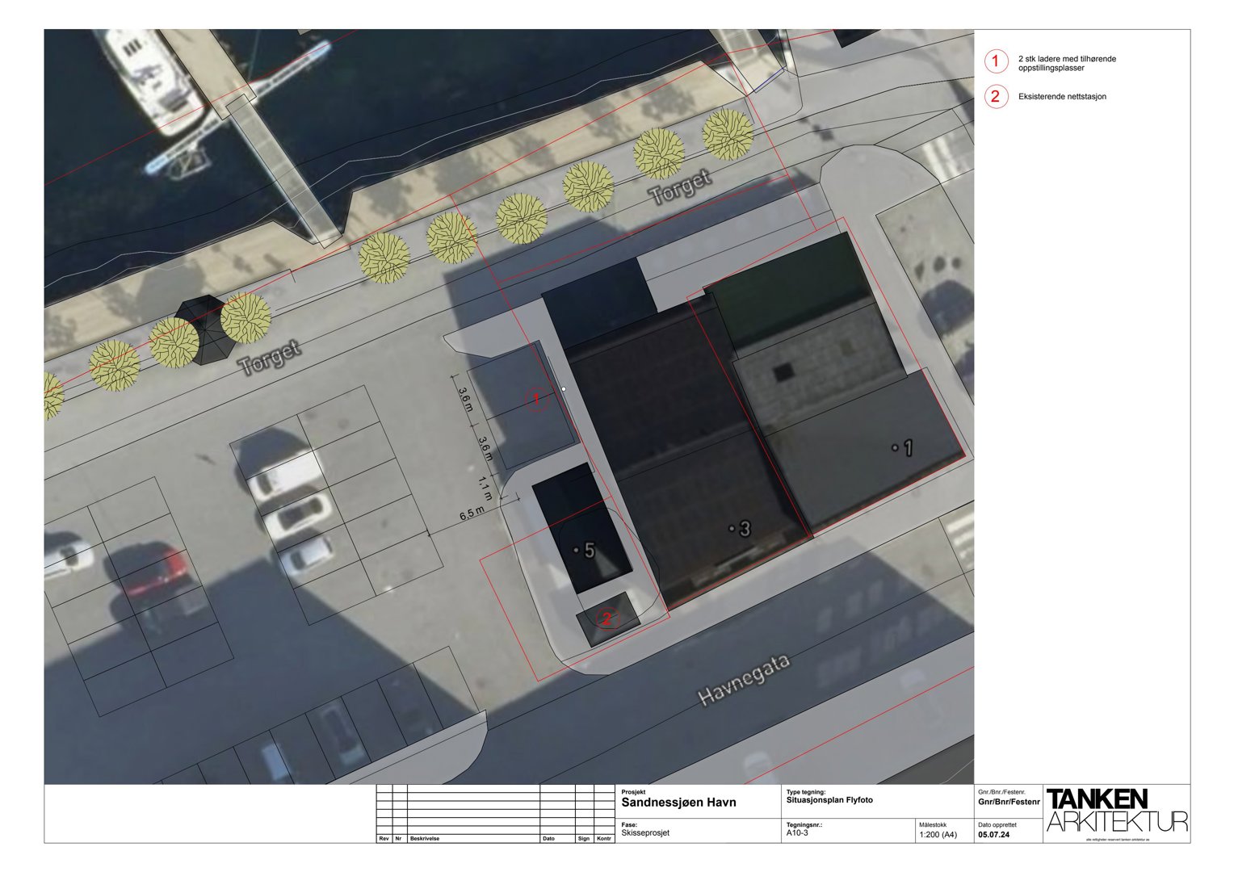Click legend marker 1 for ladere
Screen dimensions: 1234x872
tap(997, 61)
